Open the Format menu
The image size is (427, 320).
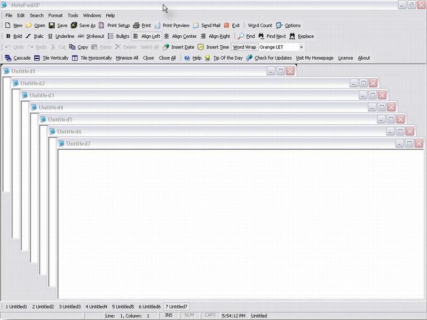point(56,15)
